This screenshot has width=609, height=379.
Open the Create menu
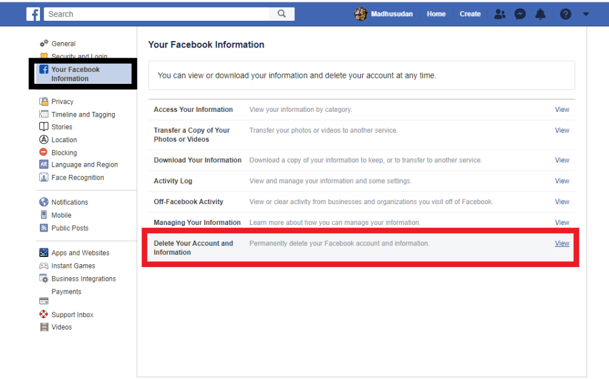pos(470,14)
